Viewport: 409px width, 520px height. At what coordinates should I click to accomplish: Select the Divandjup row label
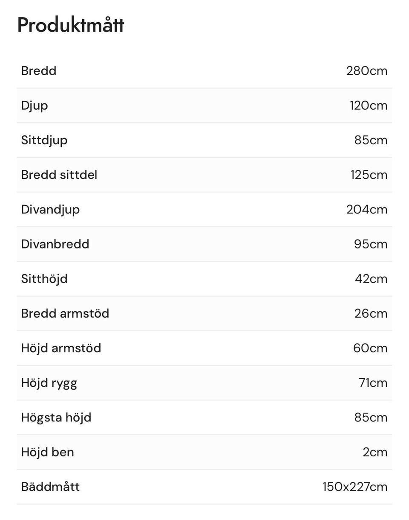coord(50,210)
